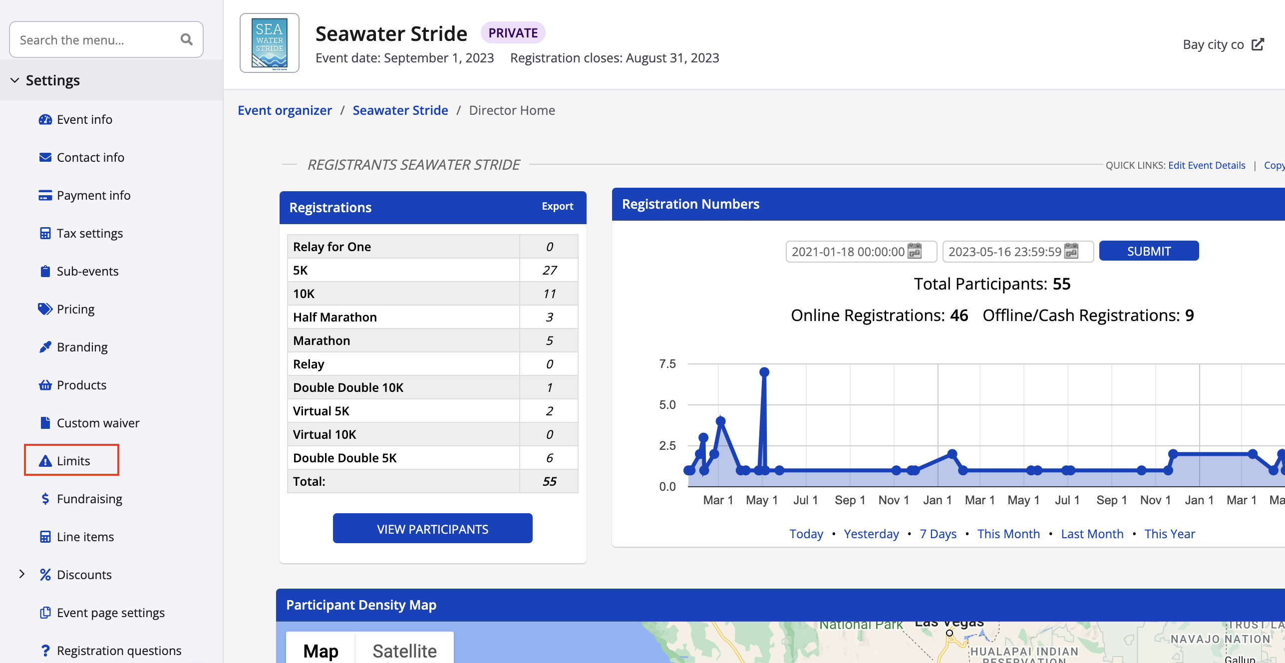
Task: Open Registration questions settings
Action: (x=119, y=650)
